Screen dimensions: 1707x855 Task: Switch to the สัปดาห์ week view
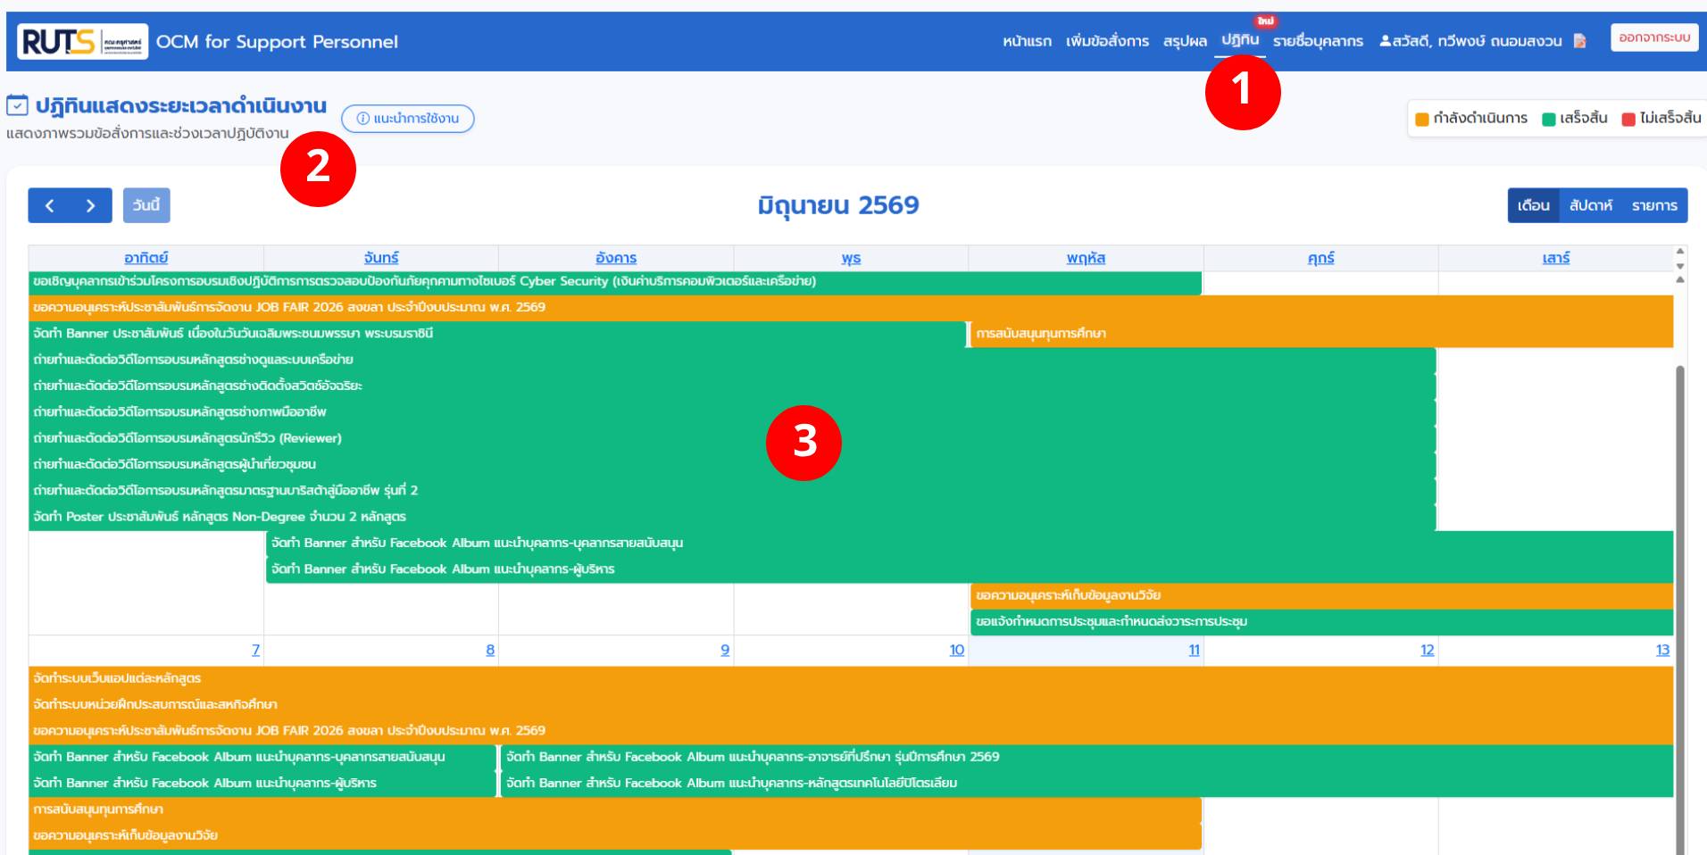point(1590,205)
